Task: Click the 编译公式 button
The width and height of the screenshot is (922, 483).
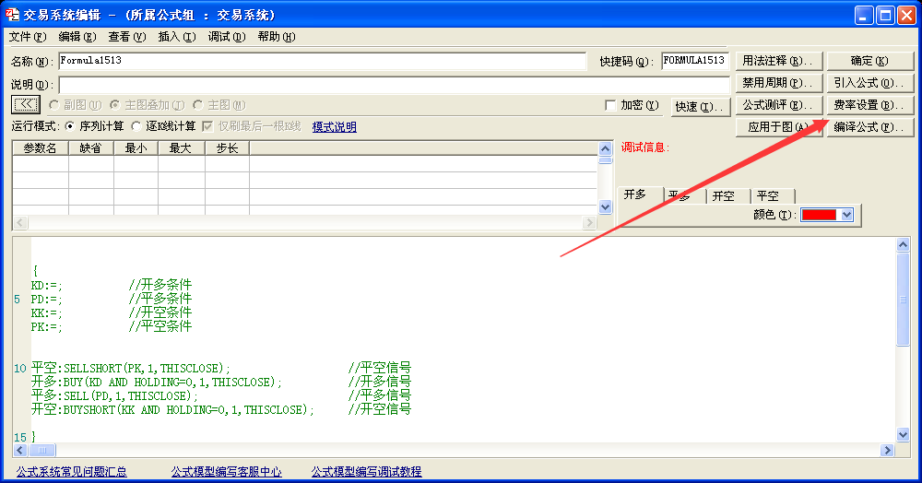Action: coord(869,127)
